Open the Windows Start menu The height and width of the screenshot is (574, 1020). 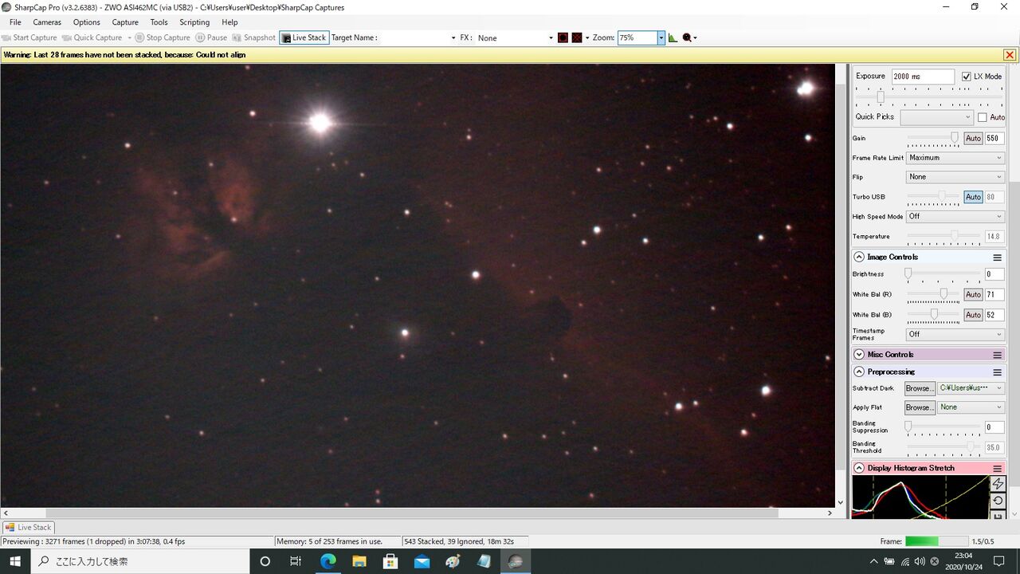[15, 561]
